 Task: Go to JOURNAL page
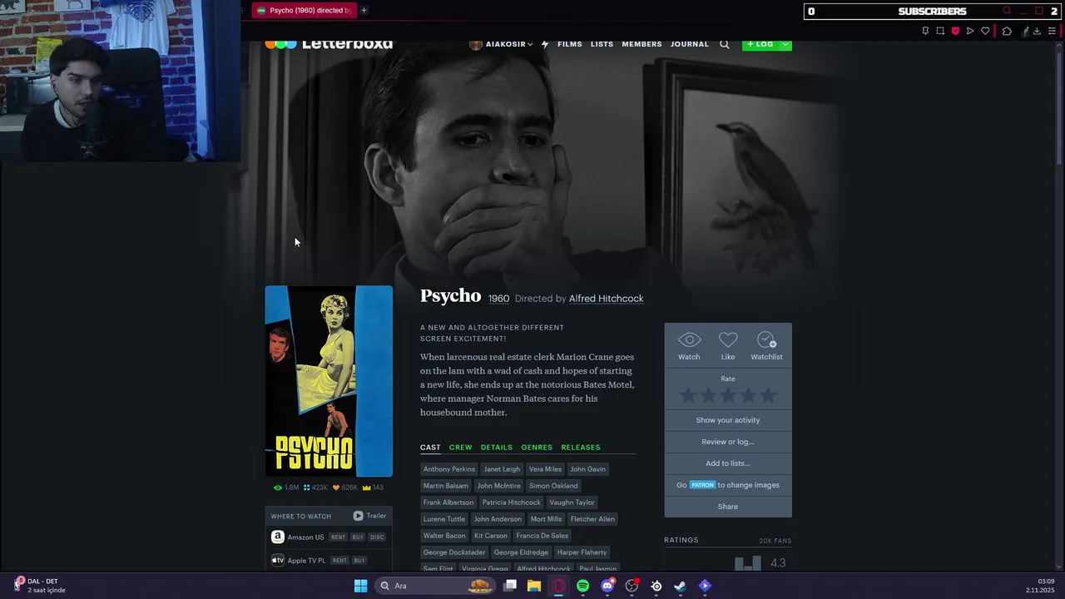pyautogui.click(x=690, y=44)
